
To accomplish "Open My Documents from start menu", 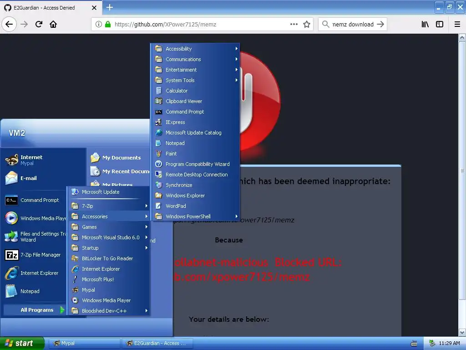I will 119,157.
